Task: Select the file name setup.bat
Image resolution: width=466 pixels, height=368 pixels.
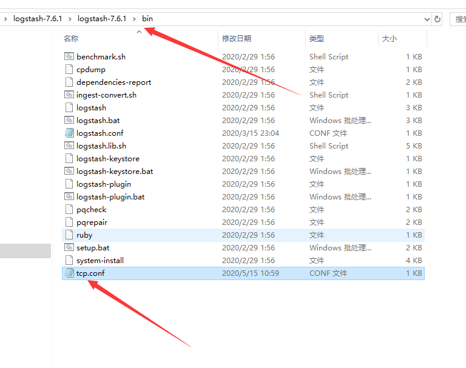Action: [93, 248]
